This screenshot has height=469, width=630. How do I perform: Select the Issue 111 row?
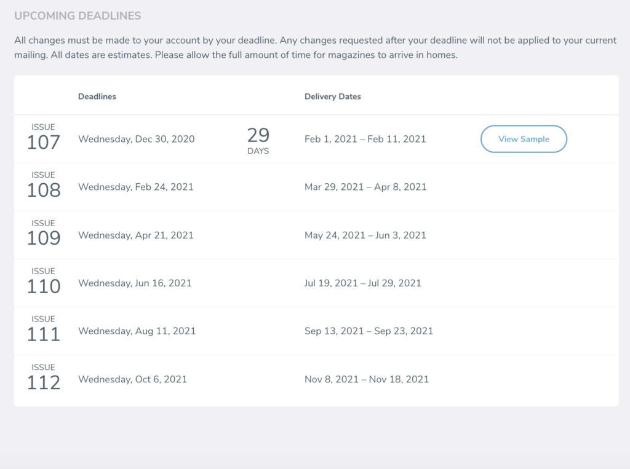pyautogui.click(x=246, y=331)
